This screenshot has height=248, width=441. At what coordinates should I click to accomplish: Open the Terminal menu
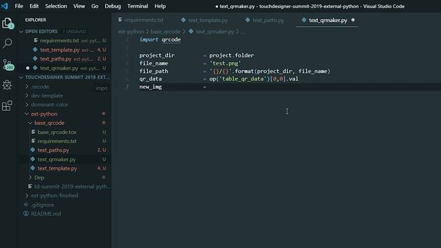(x=138, y=6)
